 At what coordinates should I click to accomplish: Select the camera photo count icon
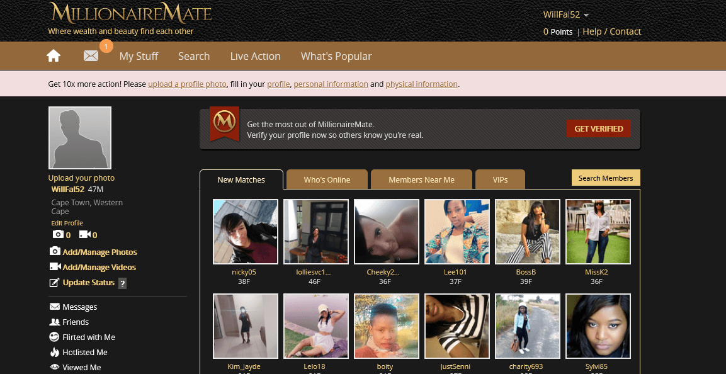[57, 235]
